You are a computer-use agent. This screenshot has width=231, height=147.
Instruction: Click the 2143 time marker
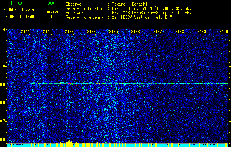coord(69,32)
